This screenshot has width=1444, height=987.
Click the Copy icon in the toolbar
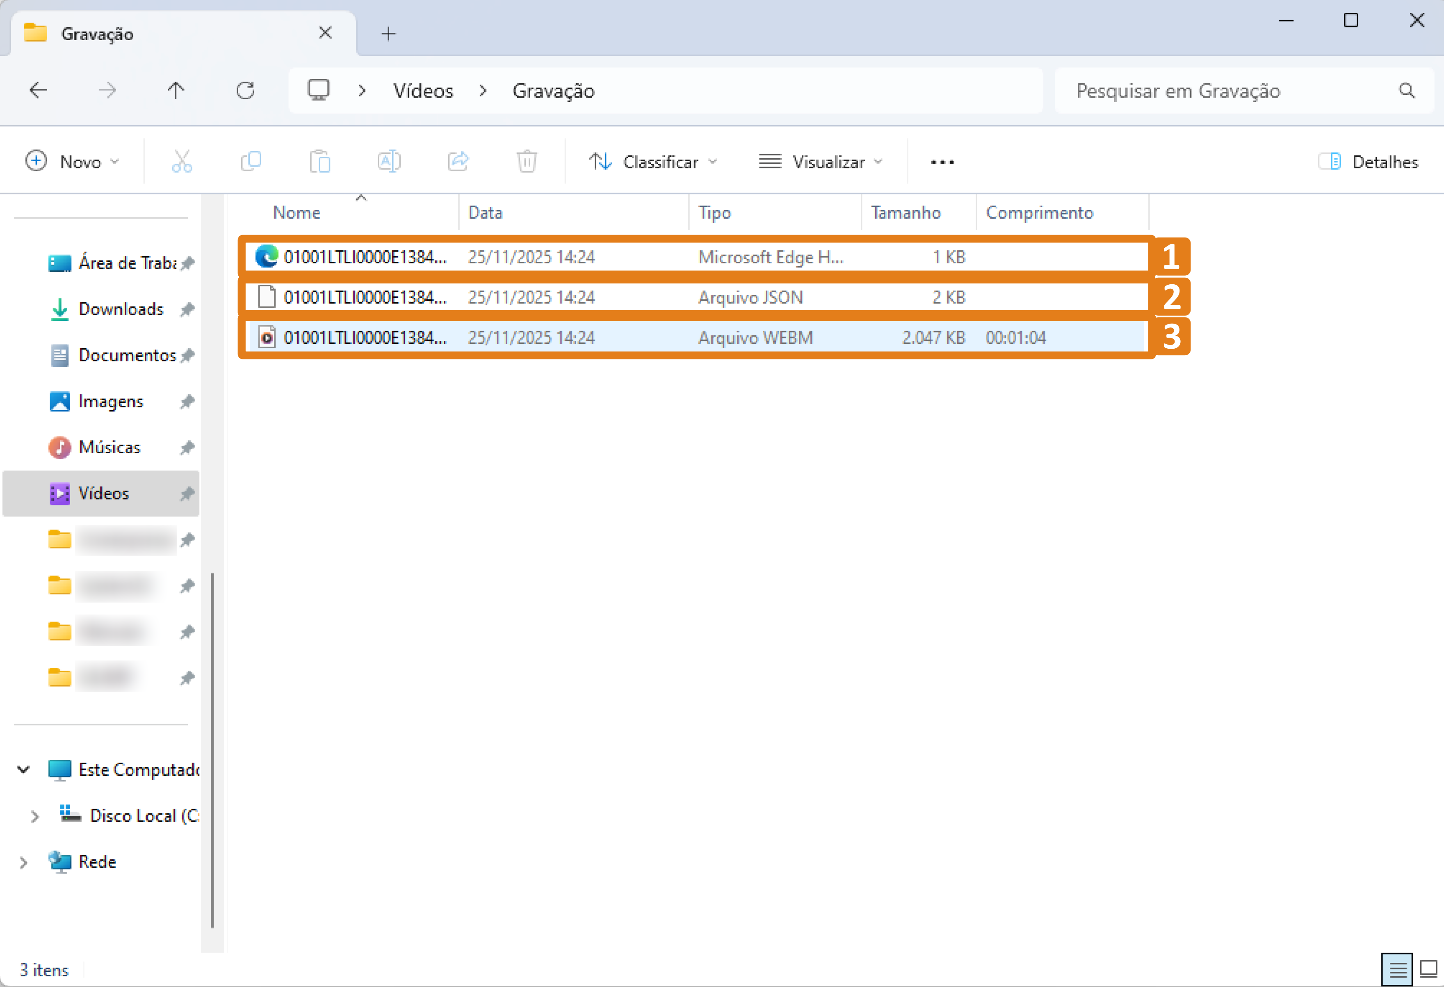click(251, 161)
